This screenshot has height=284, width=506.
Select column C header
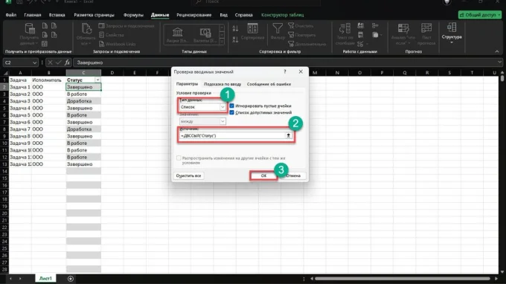(x=83, y=73)
